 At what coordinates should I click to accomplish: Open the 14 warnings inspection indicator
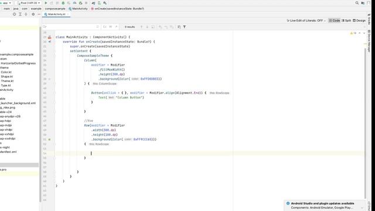[353, 33]
